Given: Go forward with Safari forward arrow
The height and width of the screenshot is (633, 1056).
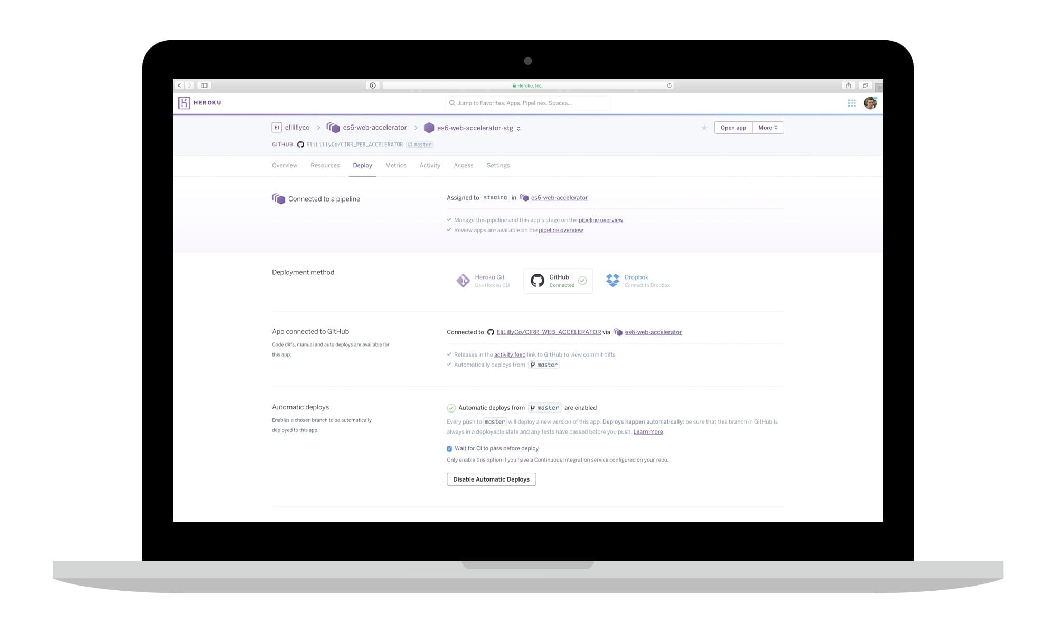Looking at the screenshot, I should click(190, 85).
